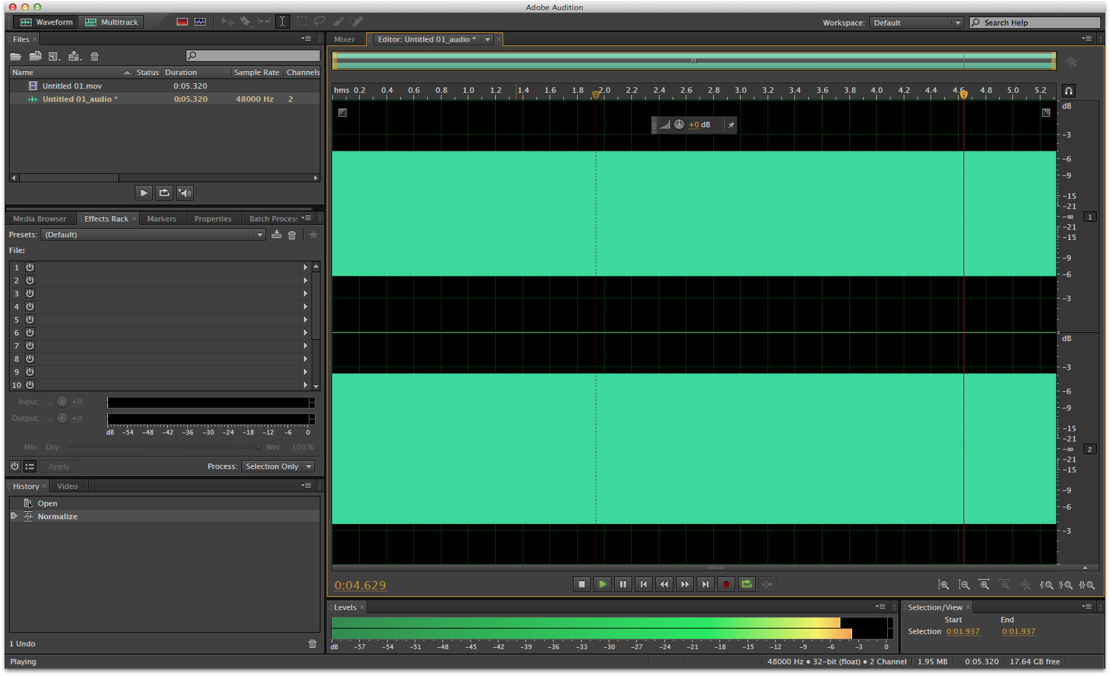Image resolution: width=1110 pixels, height=676 pixels.
Task: Move playhead to next marker
Action: coord(706,585)
